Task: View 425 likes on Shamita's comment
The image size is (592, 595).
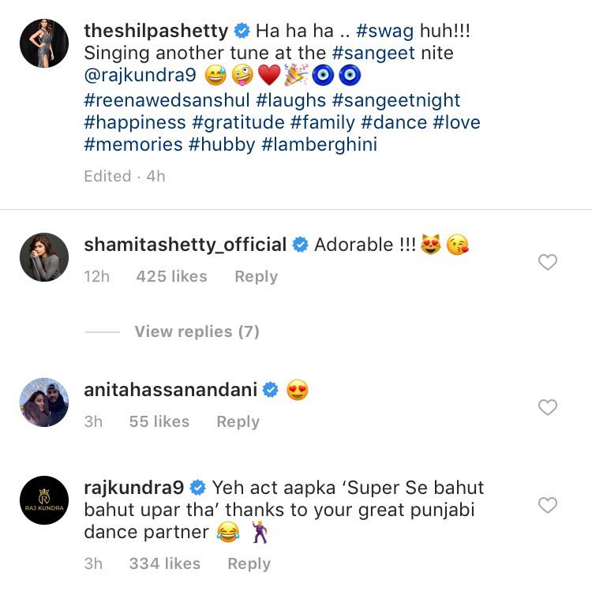Action: pyautogui.click(x=171, y=276)
